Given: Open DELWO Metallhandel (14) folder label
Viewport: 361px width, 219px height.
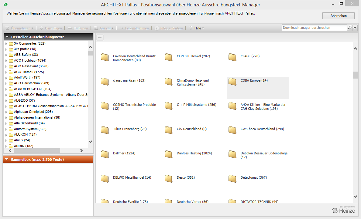Looking at the screenshot, I should (132, 177).
